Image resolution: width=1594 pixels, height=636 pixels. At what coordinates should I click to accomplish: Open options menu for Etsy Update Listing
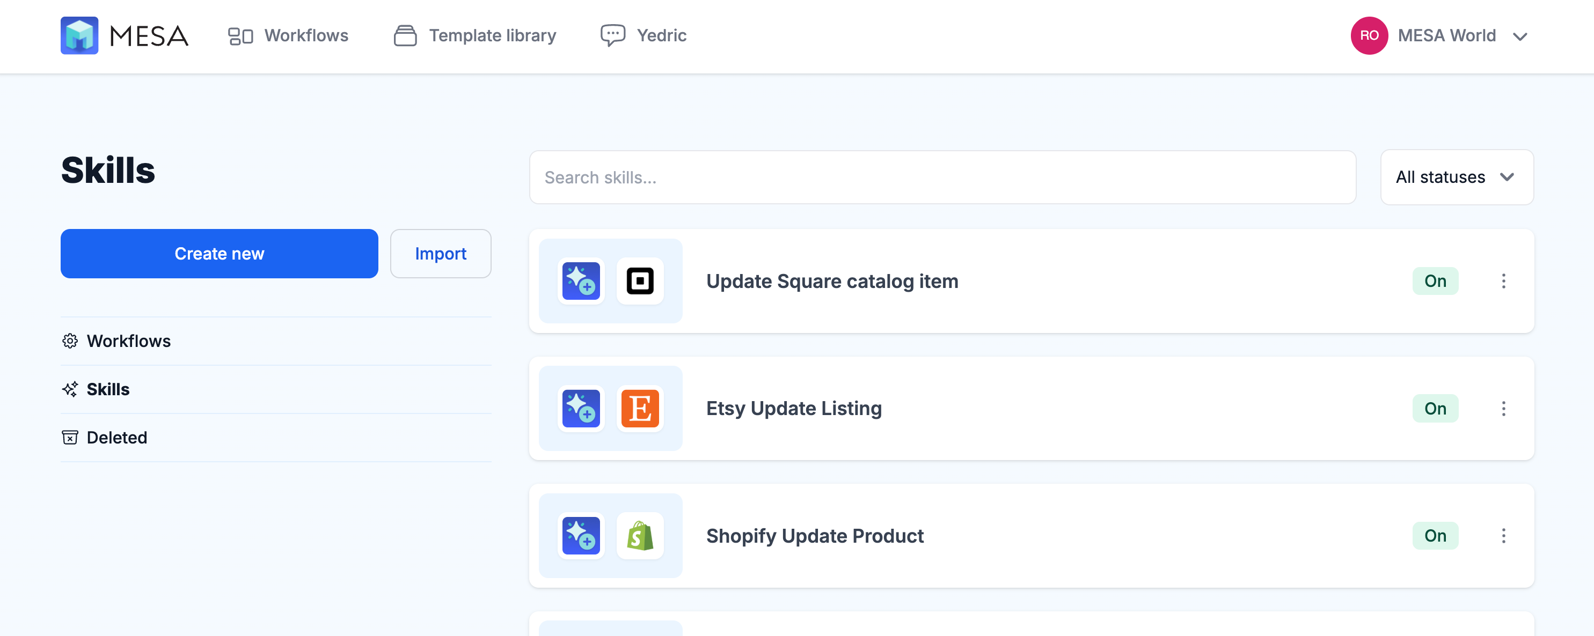coord(1504,409)
